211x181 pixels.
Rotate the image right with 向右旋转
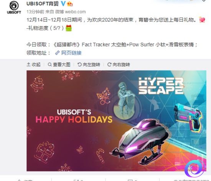click(119, 64)
